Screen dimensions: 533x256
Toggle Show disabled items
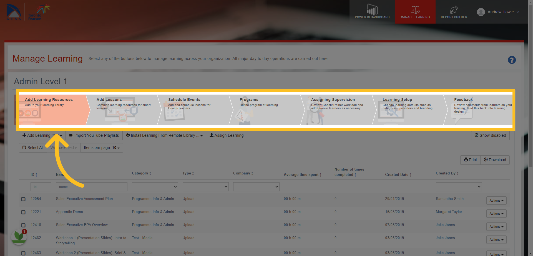coord(490,135)
